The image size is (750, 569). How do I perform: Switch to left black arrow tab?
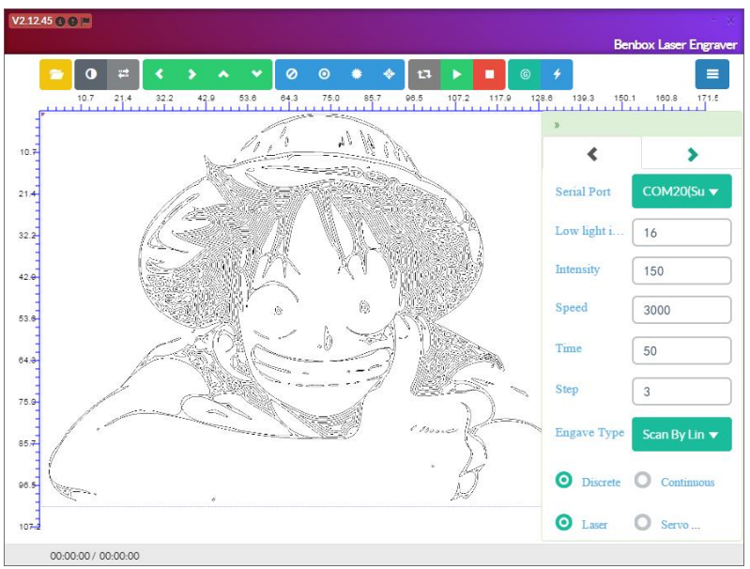(x=592, y=154)
